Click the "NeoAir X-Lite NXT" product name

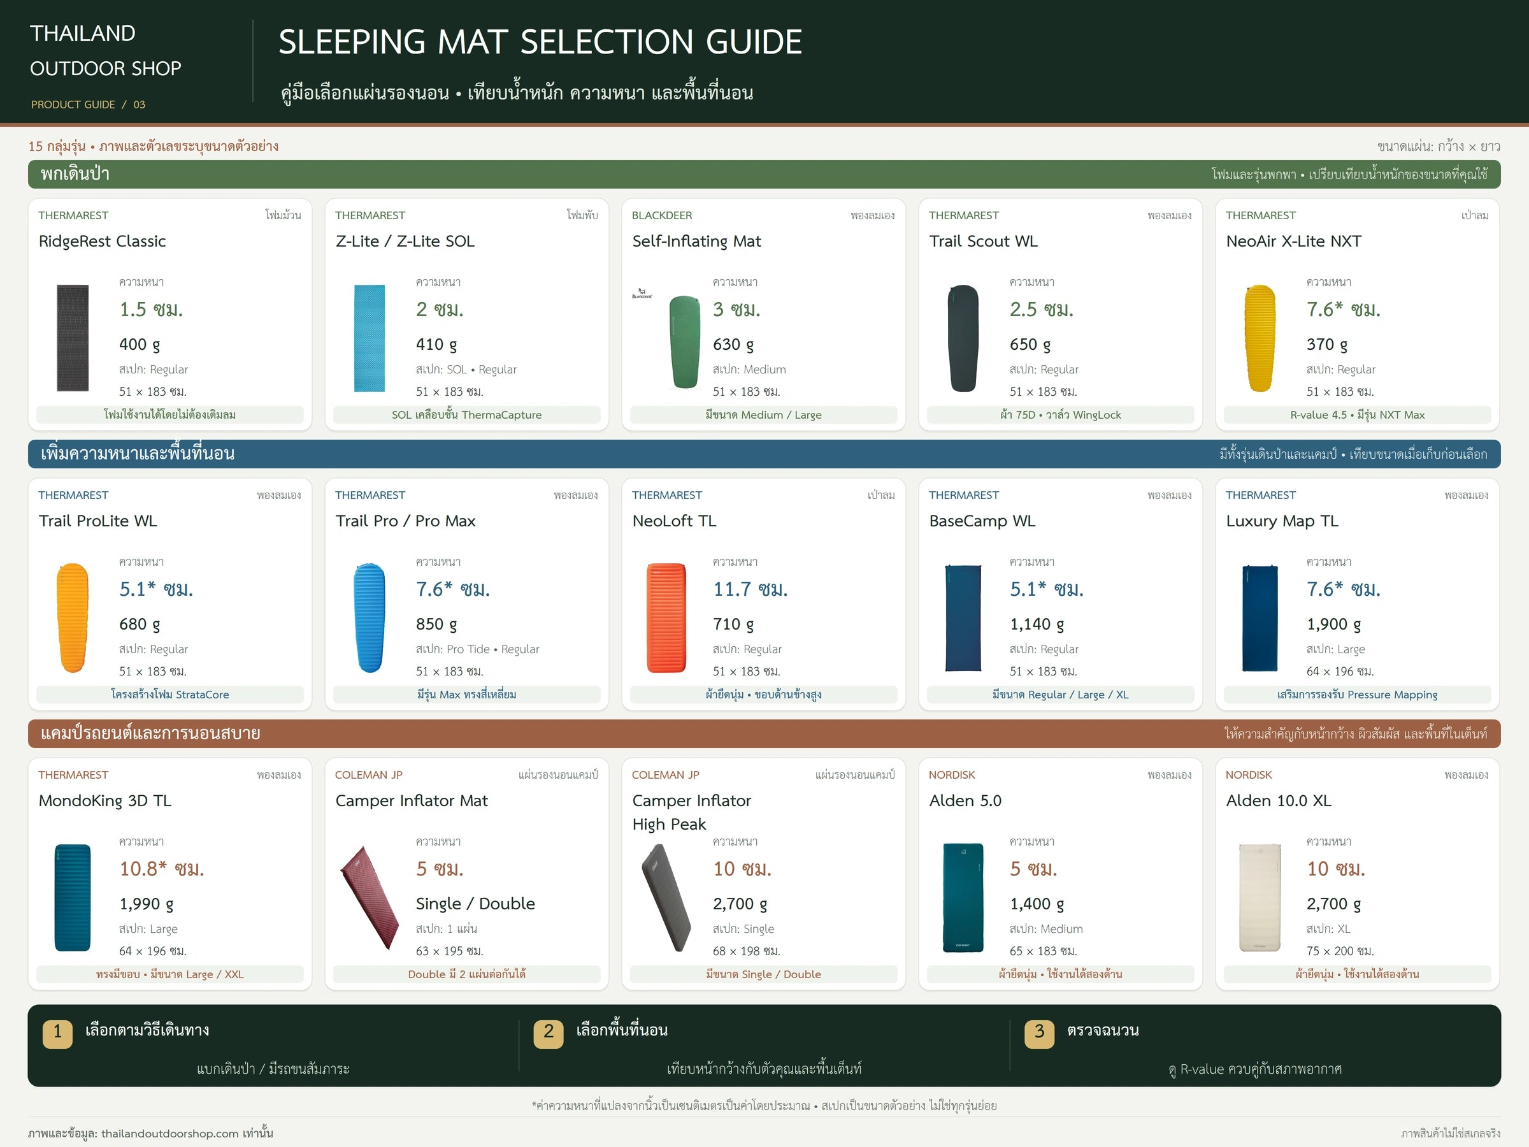pyautogui.click(x=1293, y=242)
